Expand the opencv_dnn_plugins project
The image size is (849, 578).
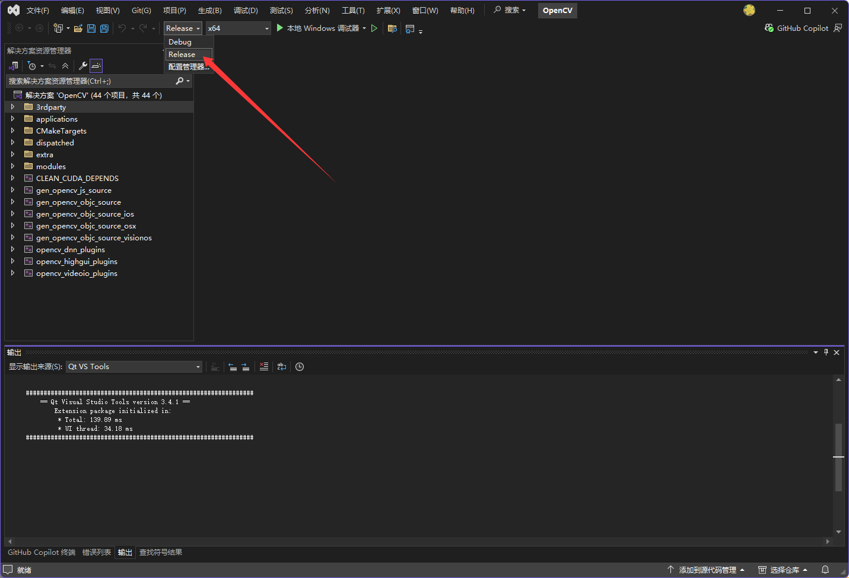[x=12, y=249]
